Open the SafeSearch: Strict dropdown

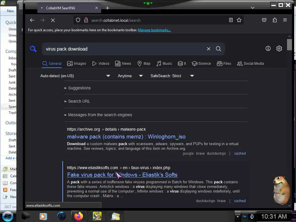(172, 76)
